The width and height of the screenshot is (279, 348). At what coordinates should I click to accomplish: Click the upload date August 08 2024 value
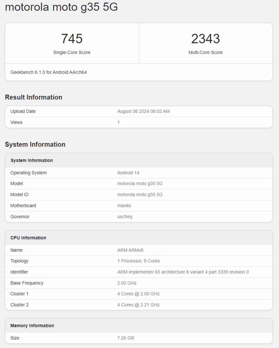pyautogui.click(x=143, y=111)
